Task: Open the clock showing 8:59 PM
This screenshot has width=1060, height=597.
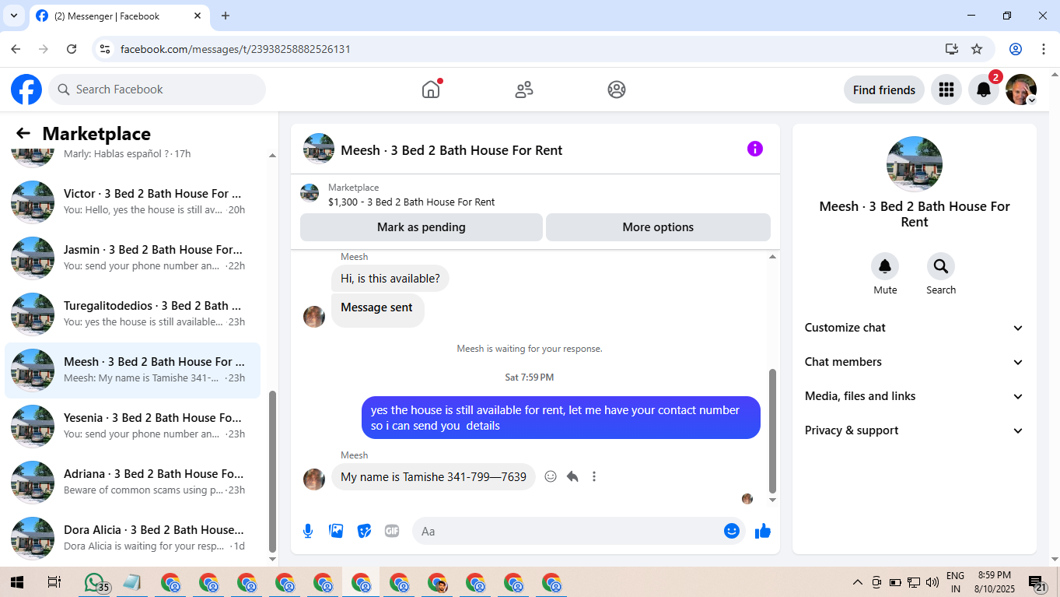Action: [x=995, y=582]
